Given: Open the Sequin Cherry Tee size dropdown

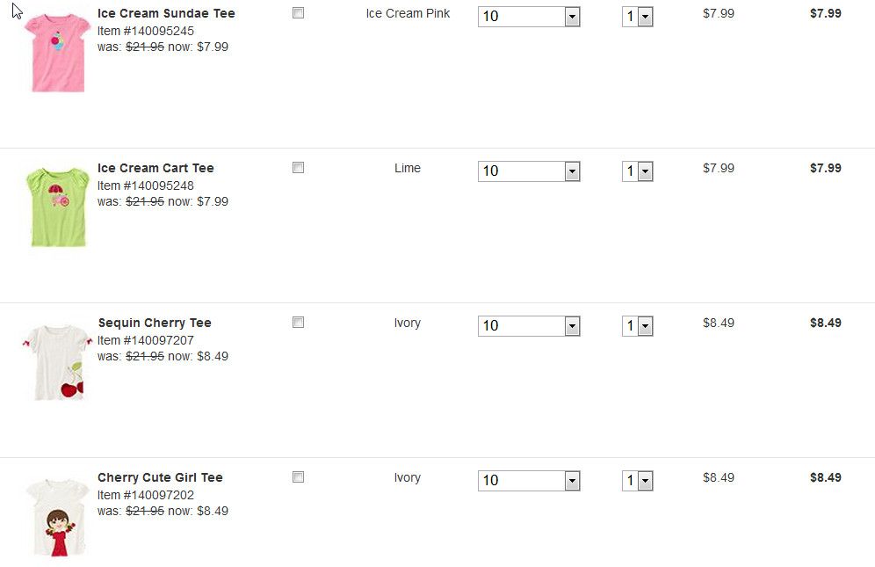Looking at the screenshot, I should (529, 326).
